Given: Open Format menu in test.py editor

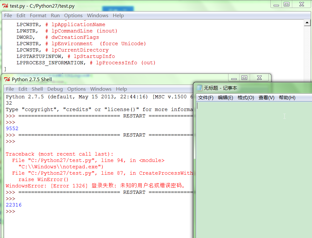Looking at the screenshot, I should (38, 15).
